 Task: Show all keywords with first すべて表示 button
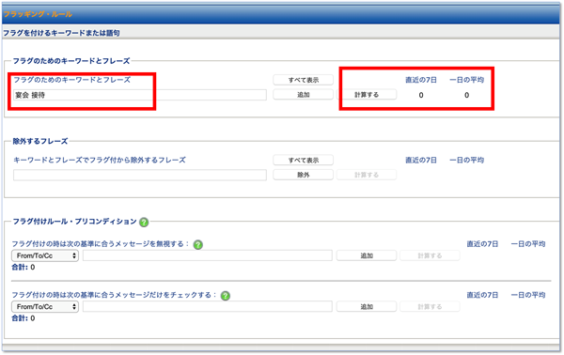[304, 80]
